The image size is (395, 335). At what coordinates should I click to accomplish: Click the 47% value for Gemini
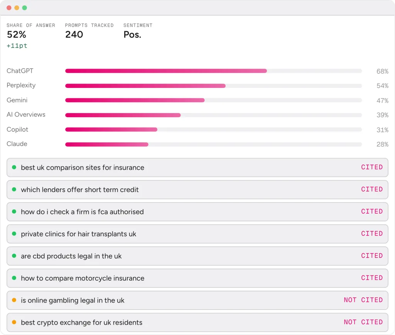(x=382, y=101)
